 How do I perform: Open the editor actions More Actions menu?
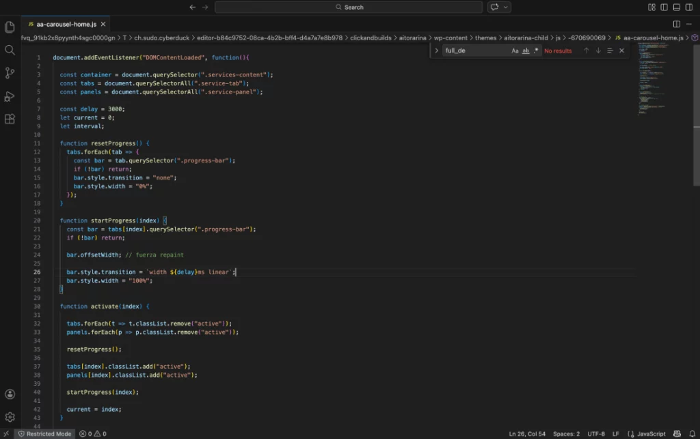coord(689,23)
